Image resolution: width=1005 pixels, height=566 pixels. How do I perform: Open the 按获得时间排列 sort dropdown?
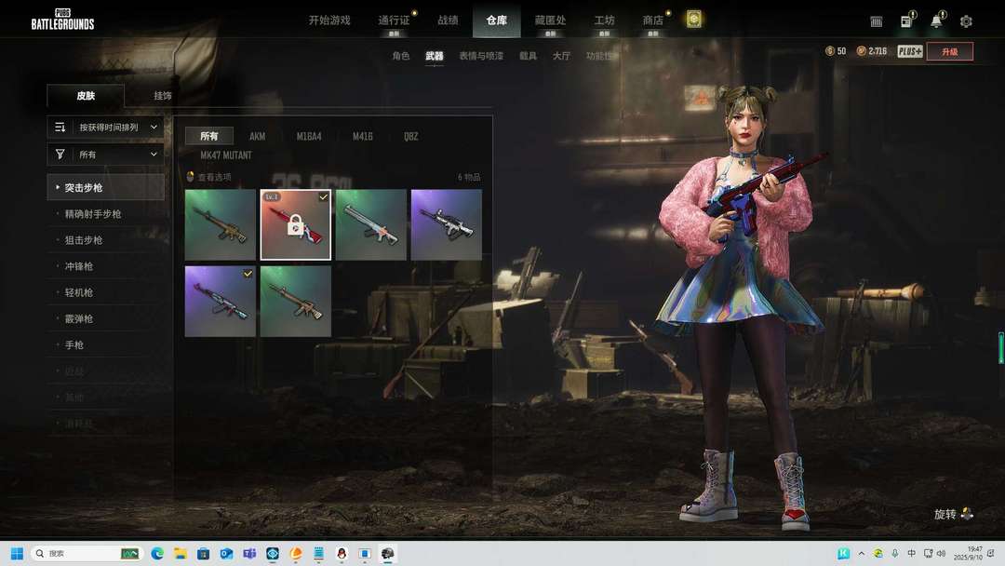tap(106, 127)
